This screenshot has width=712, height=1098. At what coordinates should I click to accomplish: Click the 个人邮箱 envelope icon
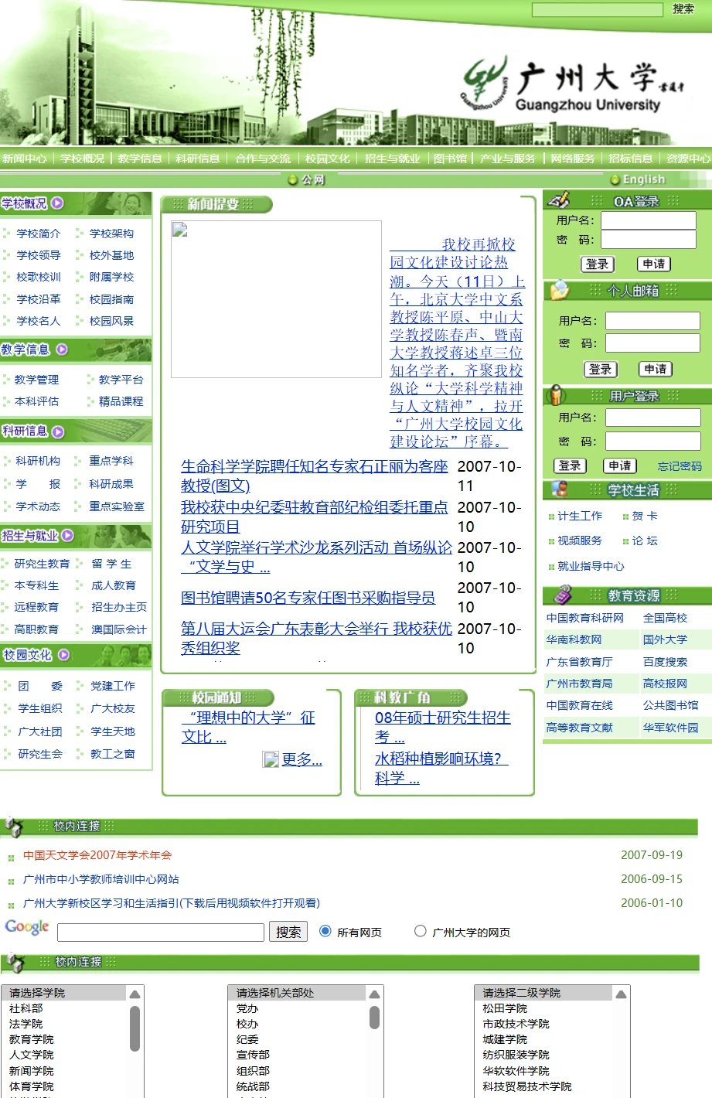(558, 290)
